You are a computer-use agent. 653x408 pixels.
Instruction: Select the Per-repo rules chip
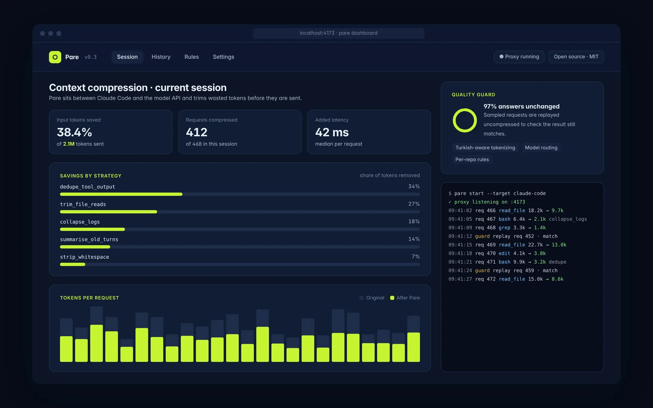[472, 160]
